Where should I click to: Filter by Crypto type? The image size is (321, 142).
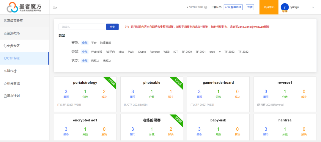[x=142, y=52]
